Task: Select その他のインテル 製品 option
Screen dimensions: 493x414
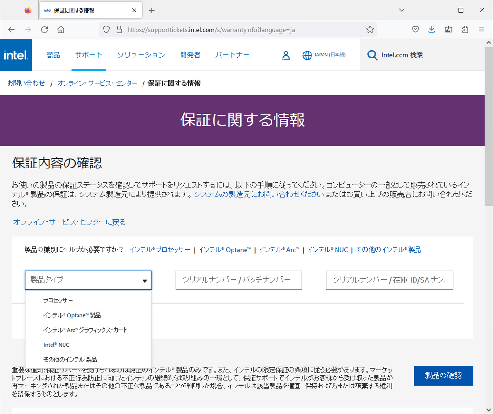Action: 88,359
